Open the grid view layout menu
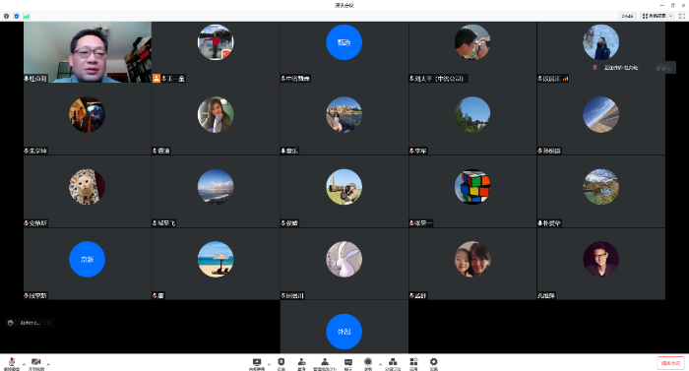The image size is (689, 371). 657,16
